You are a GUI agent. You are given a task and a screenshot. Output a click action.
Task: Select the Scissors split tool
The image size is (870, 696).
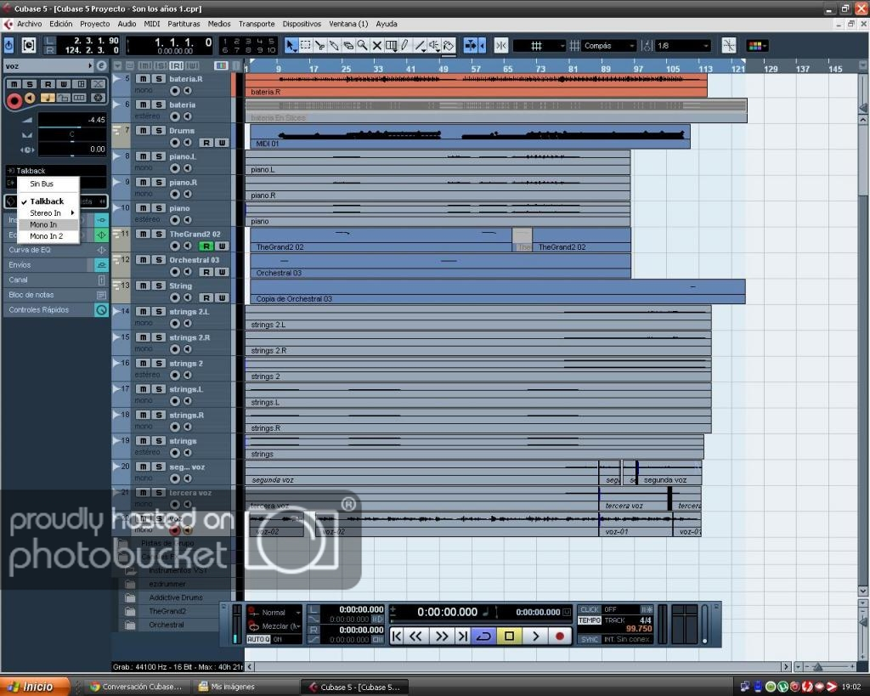pyautogui.click(x=319, y=46)
